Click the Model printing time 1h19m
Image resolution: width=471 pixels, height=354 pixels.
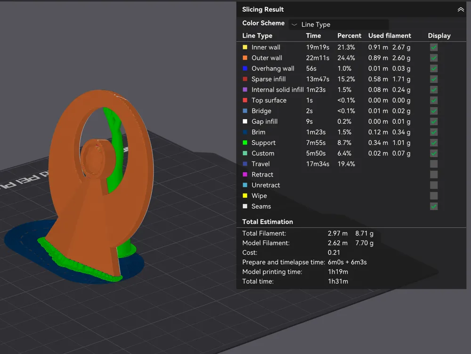(338, 272)
